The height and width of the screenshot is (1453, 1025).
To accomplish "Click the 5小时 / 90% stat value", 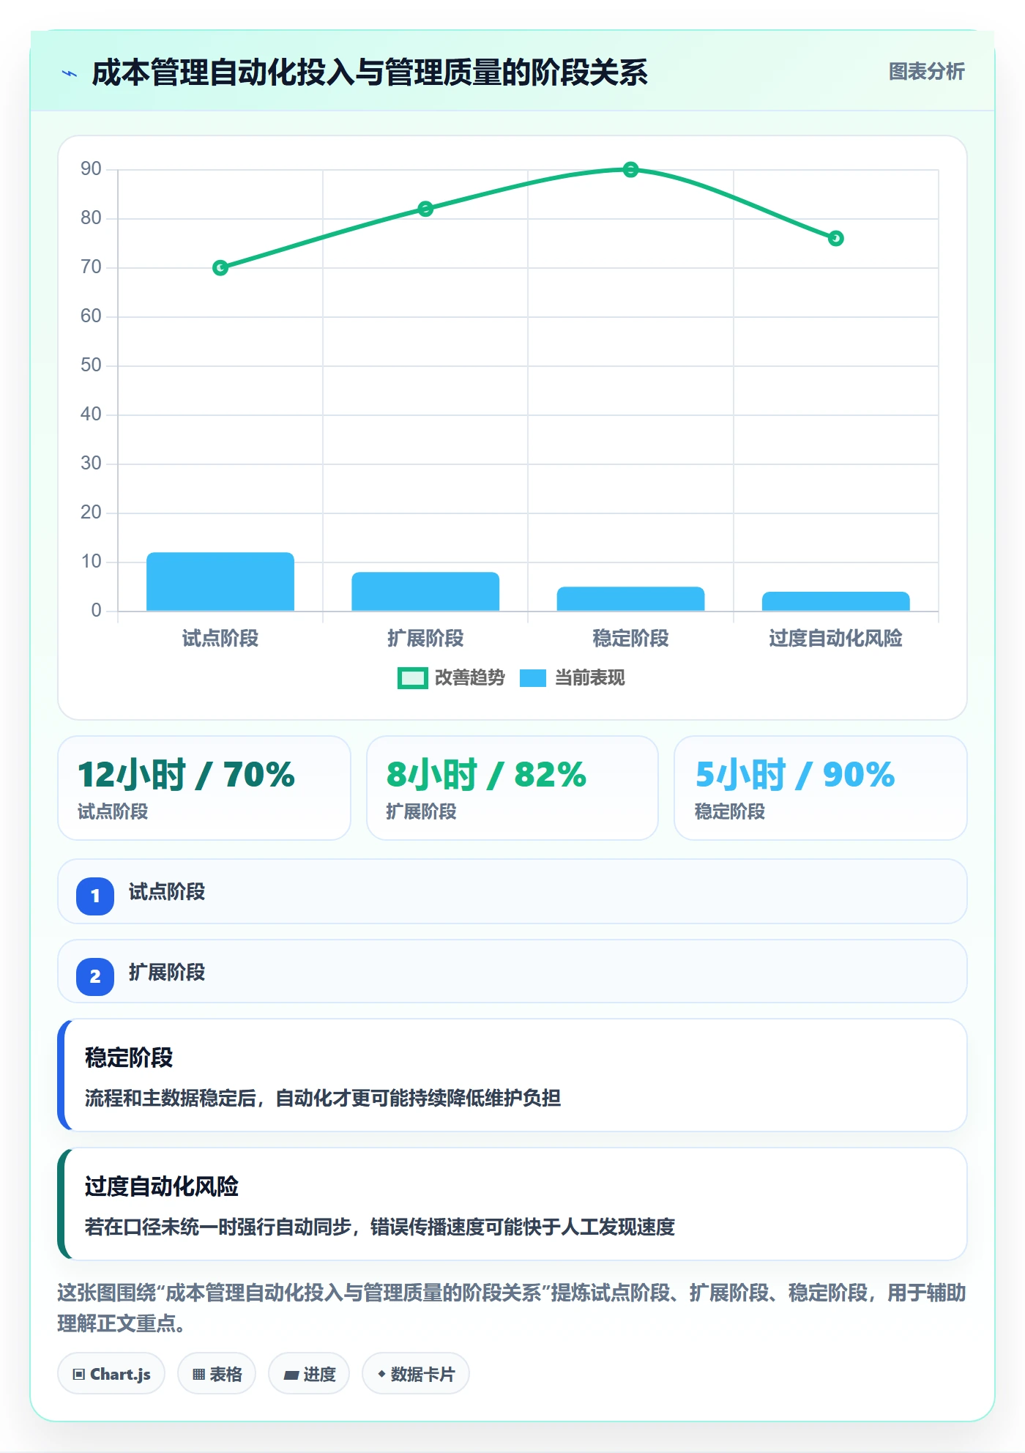I will (x=794, y=774).
